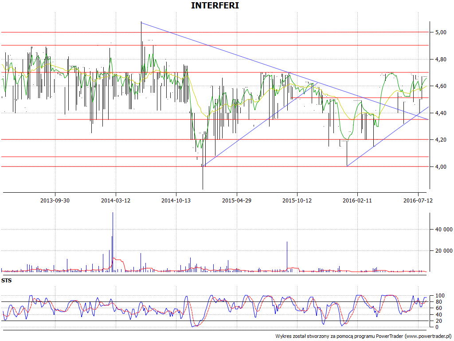Click the 2014-10-13 date label
This screenshot has width=454, height=341.
176,200
